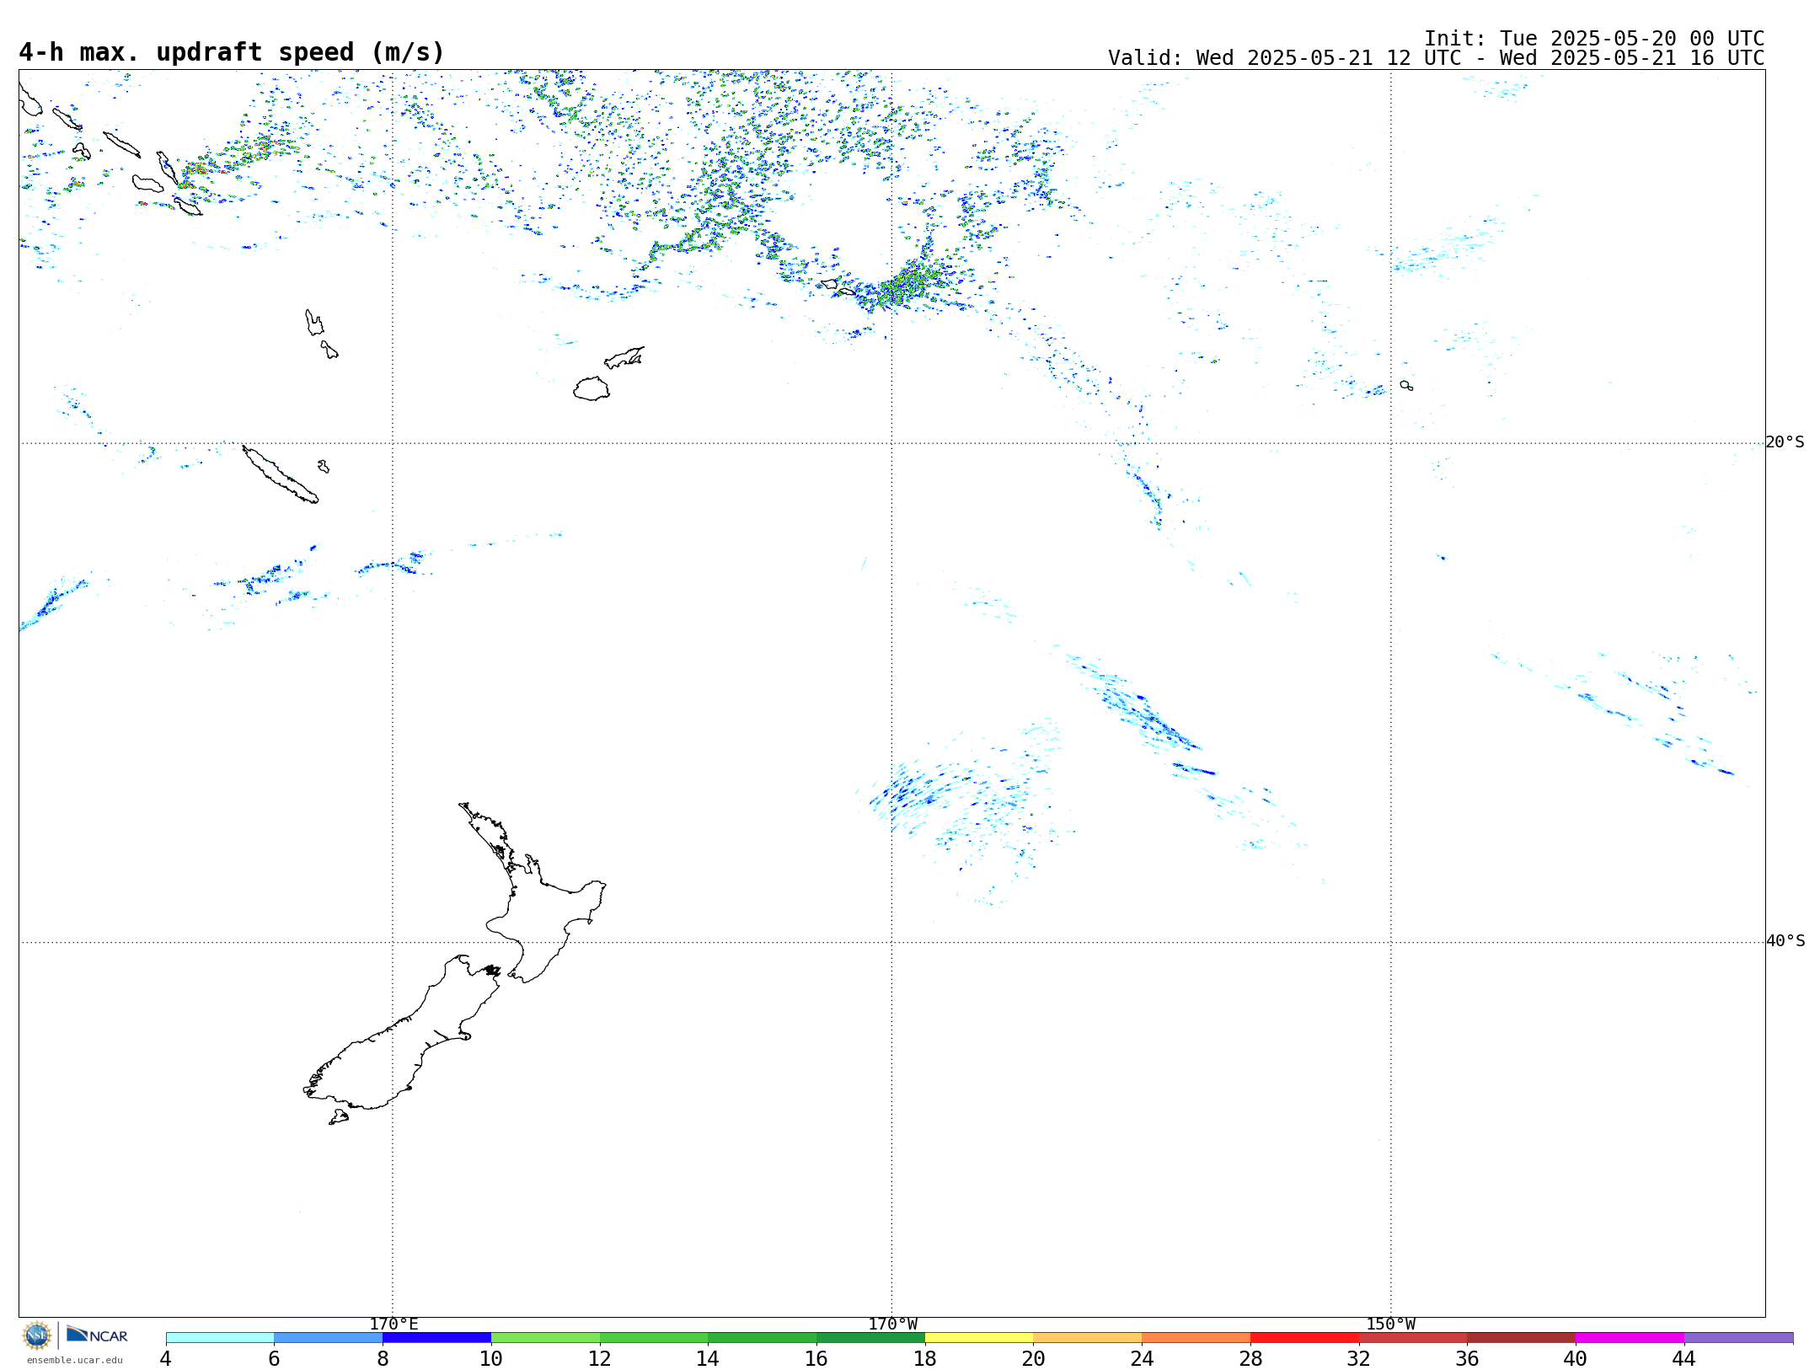
Task: Click the New Caledonia island outline
Action: pos(281,474)
